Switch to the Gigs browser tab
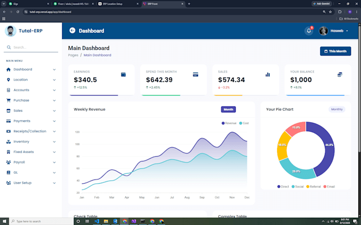This screenshot has width=361, height=225. 28,4
